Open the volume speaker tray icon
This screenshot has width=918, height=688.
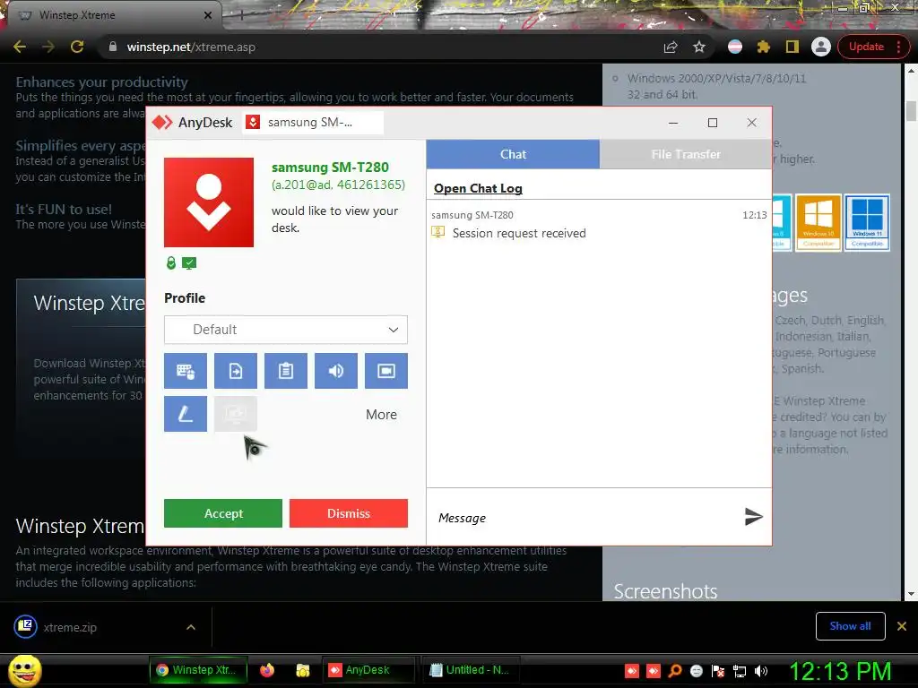coord(761,671)
